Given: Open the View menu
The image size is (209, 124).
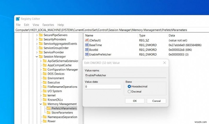Looking at the screenshot, I should coord(36,25).
